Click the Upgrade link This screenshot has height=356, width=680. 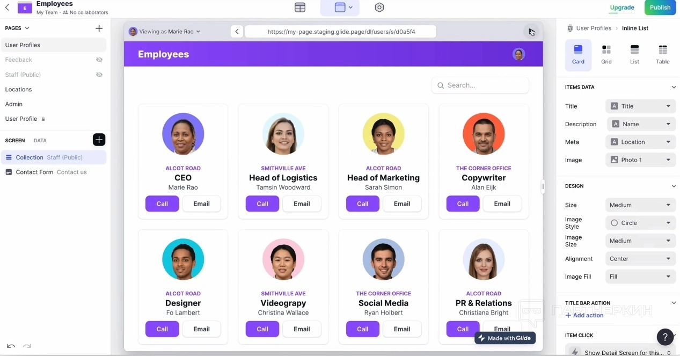[x=622, y=8]
